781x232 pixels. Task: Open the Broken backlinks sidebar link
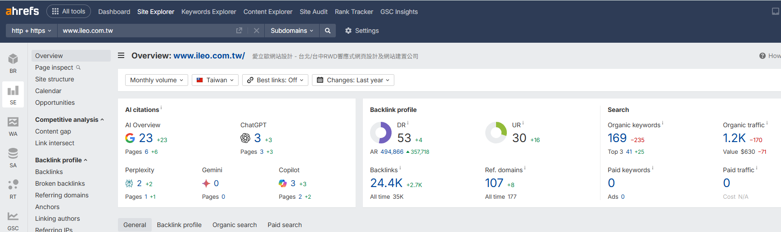(60, 183)
